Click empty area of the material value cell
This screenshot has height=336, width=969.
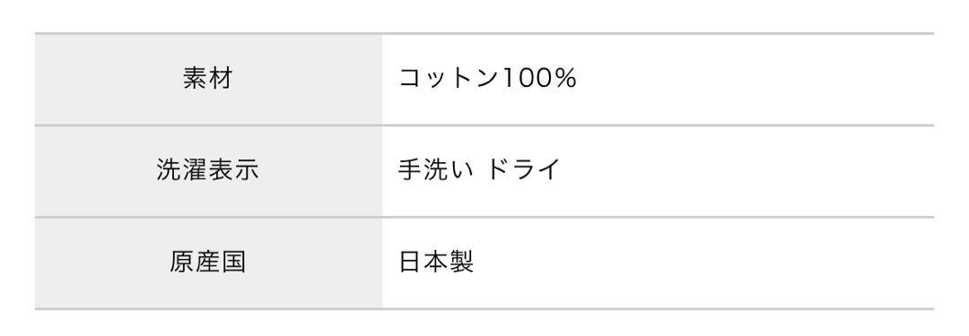coord(754,79)
